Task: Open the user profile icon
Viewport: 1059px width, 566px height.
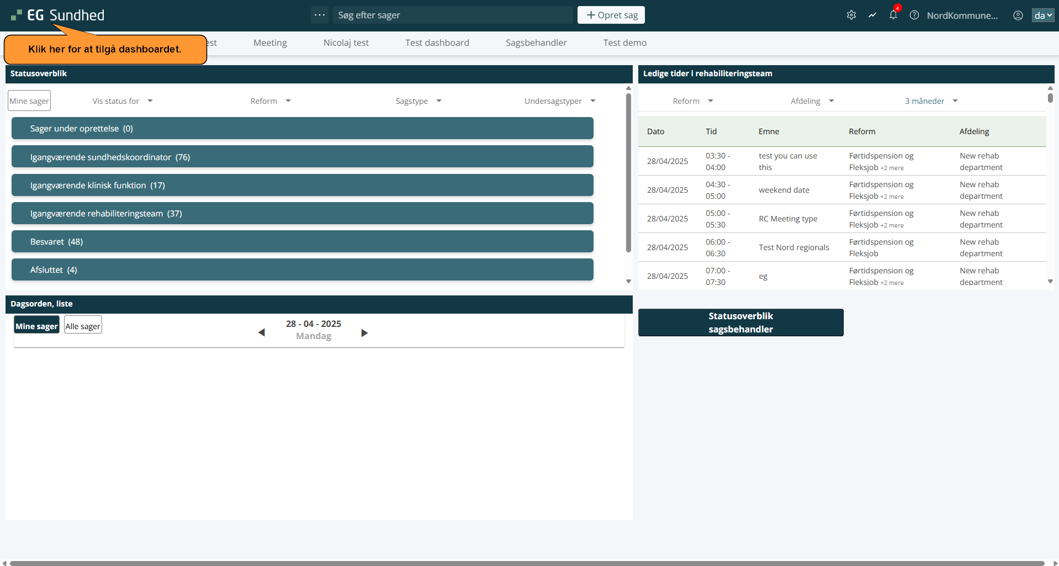Action: pyautogui.click(x=1018, y=15)
